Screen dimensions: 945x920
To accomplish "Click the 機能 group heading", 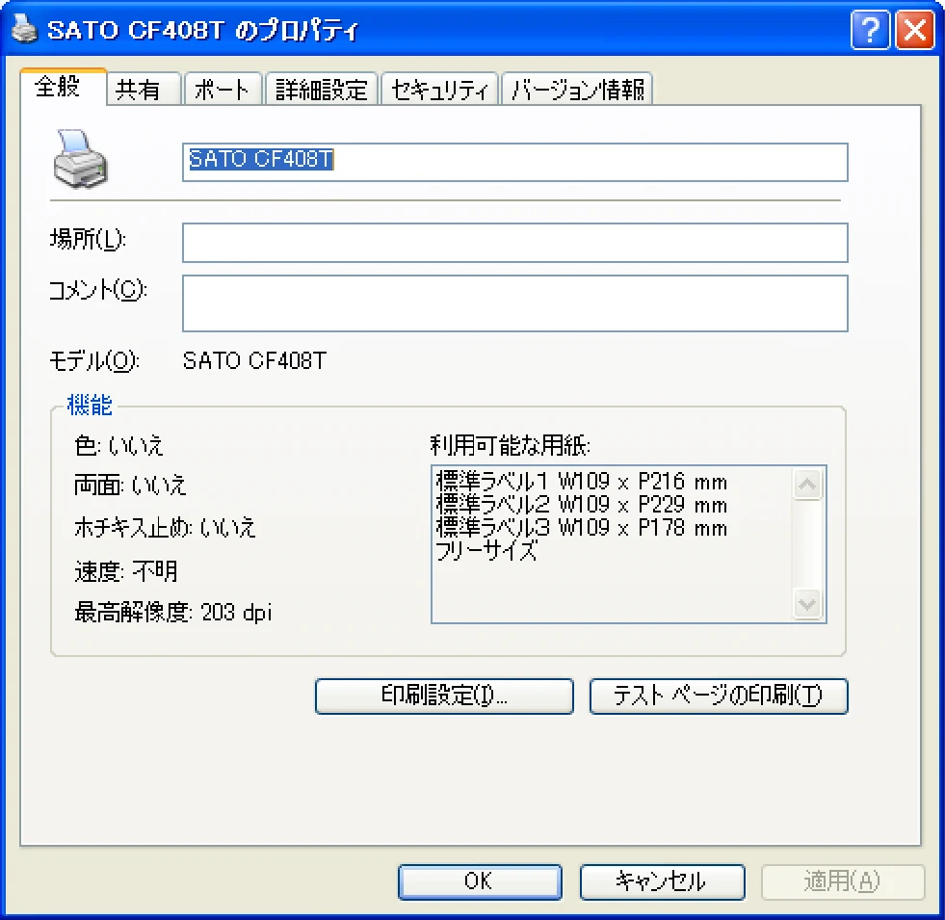I will coord(90,406).
